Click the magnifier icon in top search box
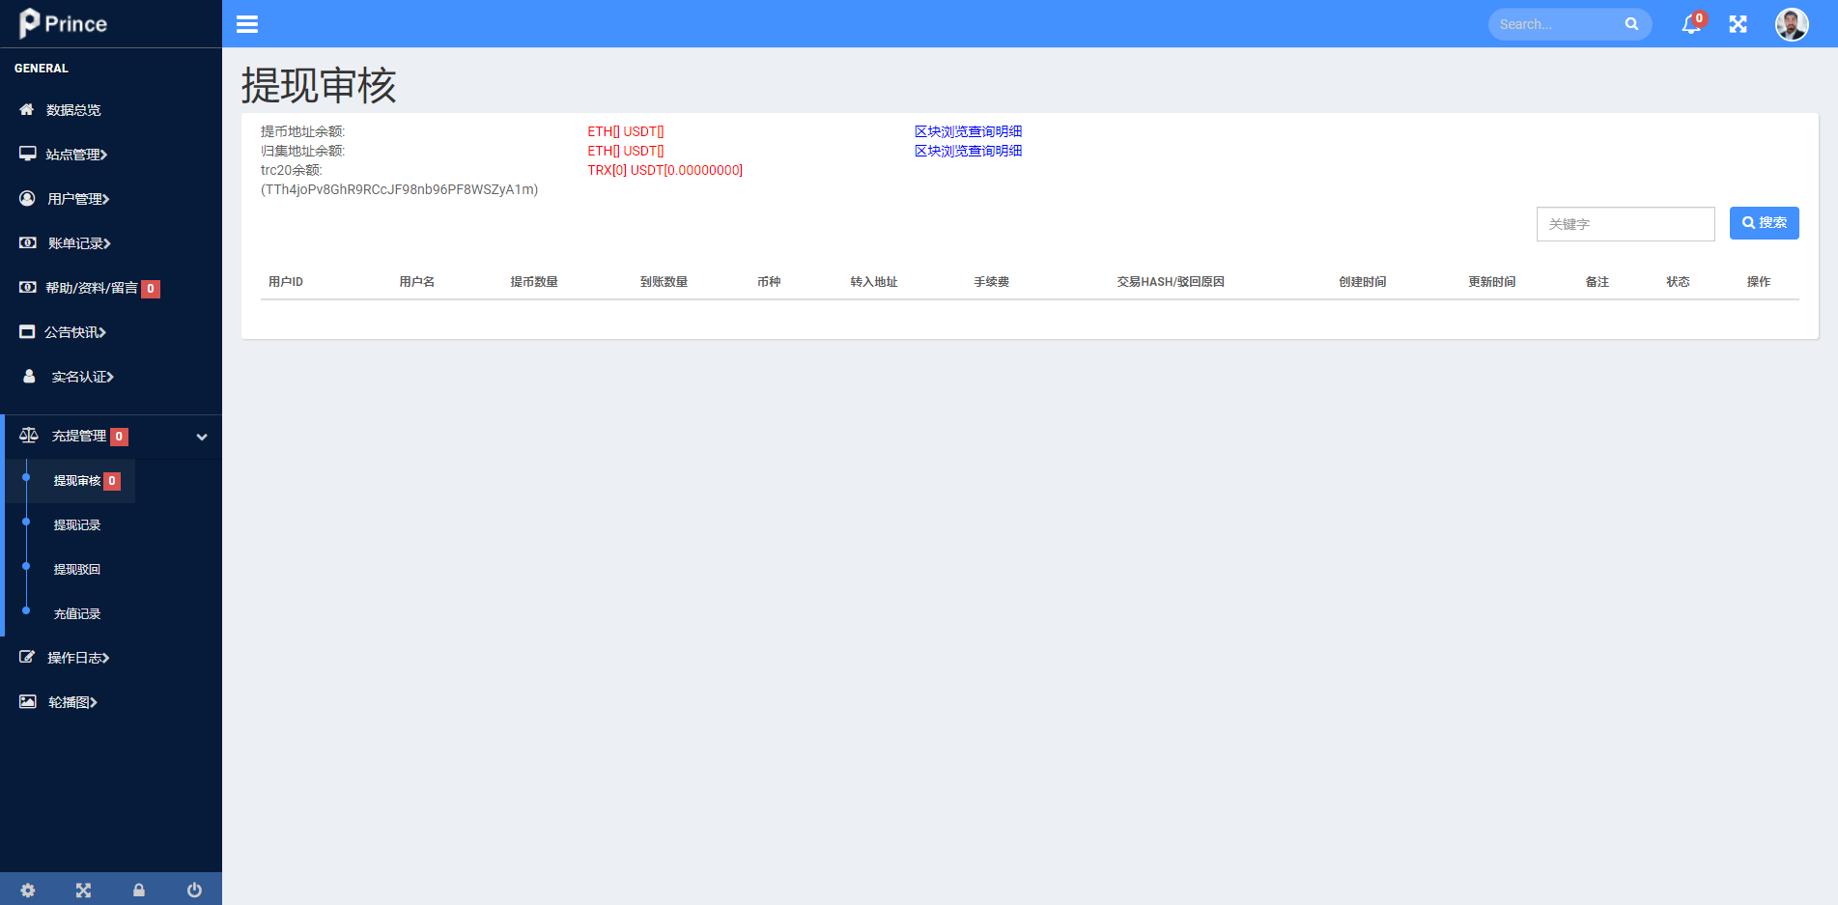 [x=1631, y=24]
